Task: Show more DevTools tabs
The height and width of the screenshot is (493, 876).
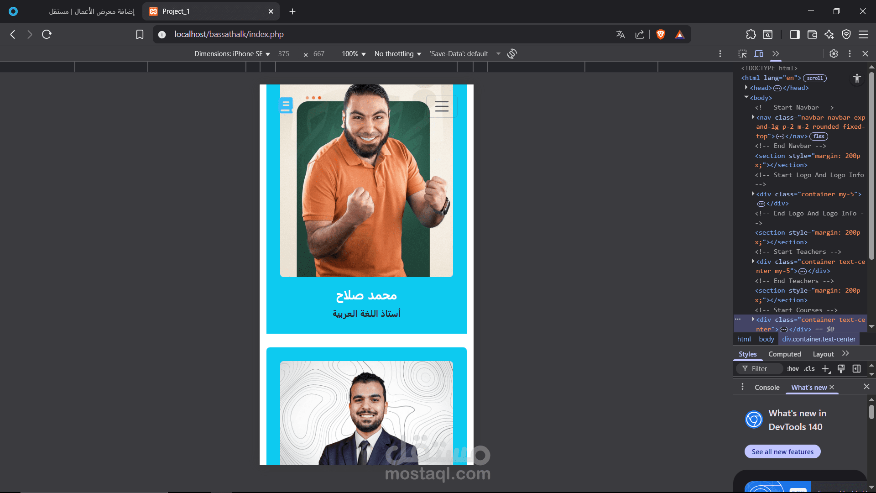Action: pyautogui.click(x=776, y=54)
